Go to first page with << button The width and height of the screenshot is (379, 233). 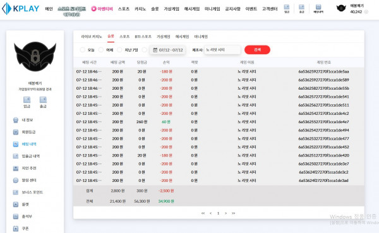203,213
